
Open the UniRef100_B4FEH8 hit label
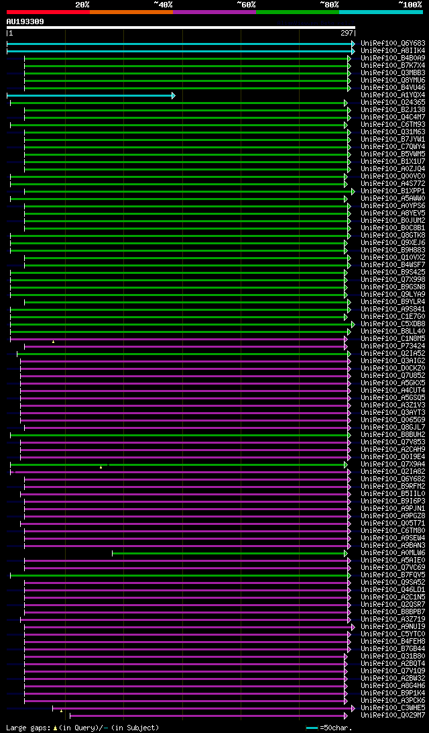tap(393, 642)
